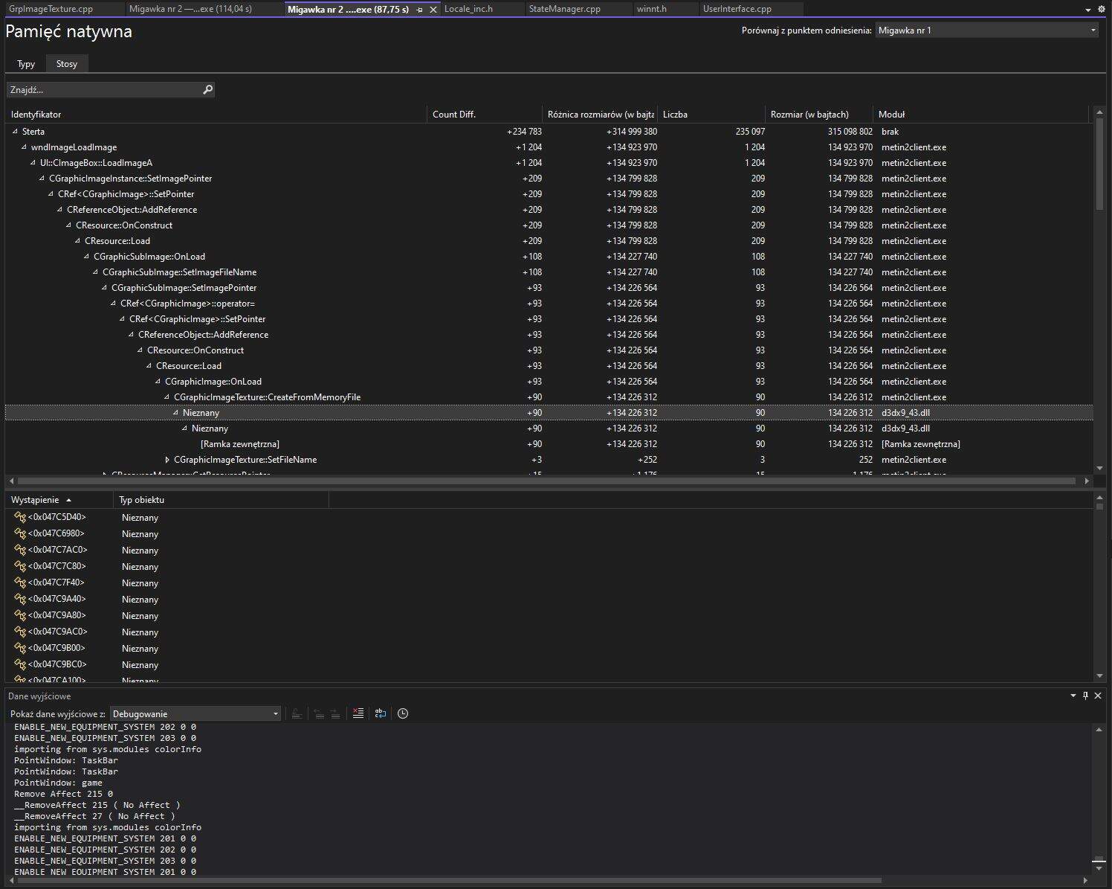The height and width of the screenshot is (889, 1112).
Task: Click instance icon of <0x047C9A40>
Action: 20,599
